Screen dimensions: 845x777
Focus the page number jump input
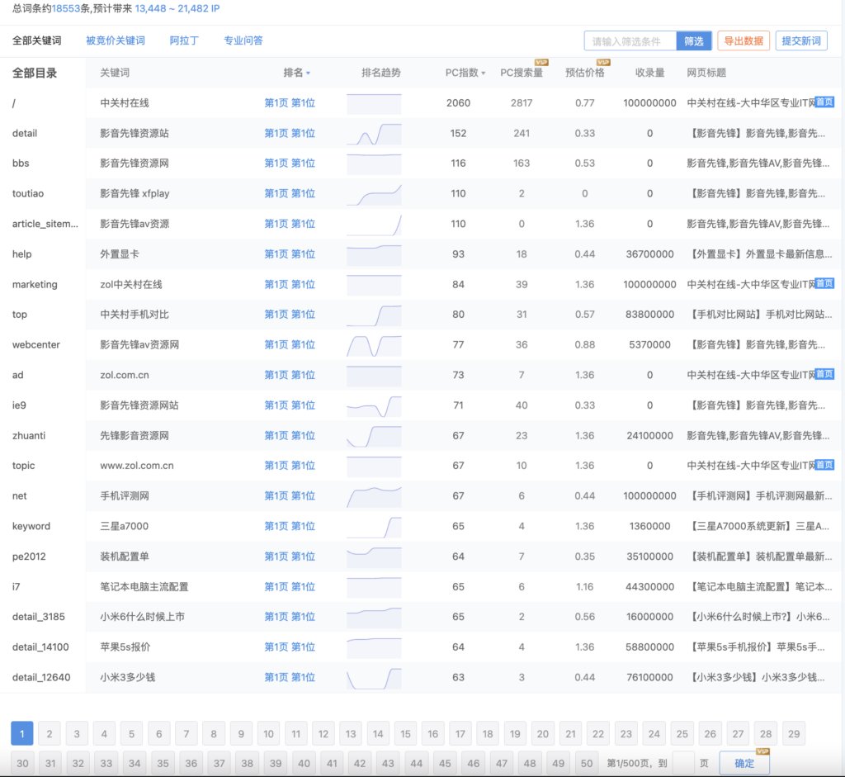pos(682,763)
